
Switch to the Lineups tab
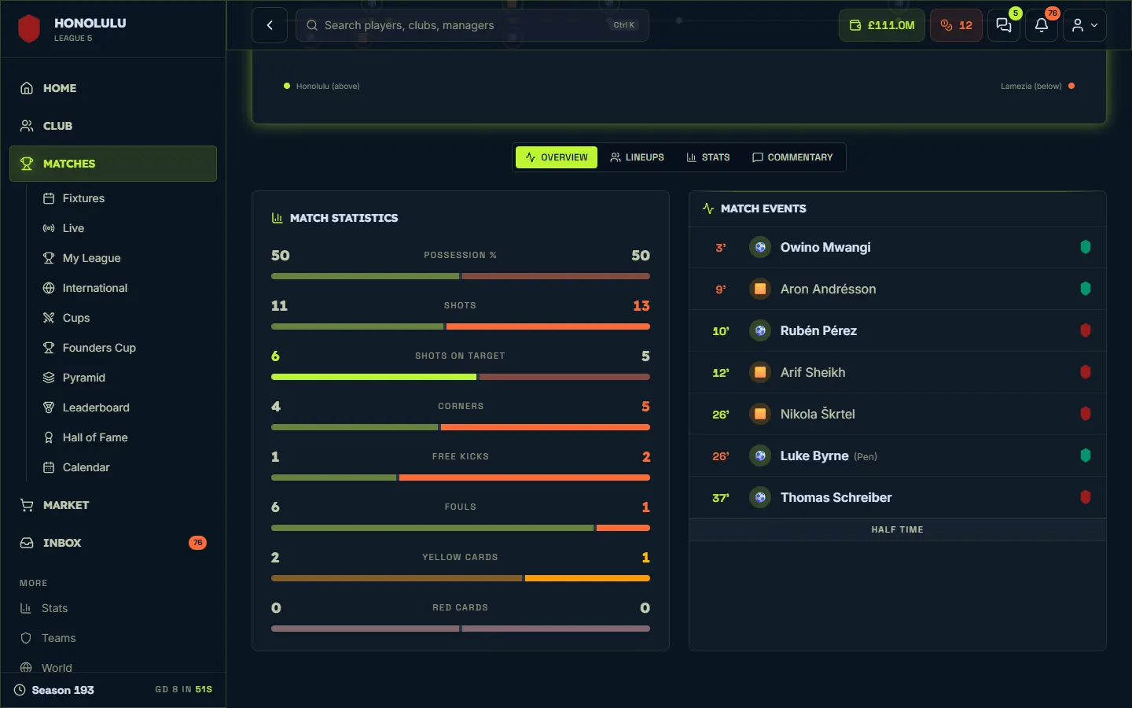pos(638,157)
